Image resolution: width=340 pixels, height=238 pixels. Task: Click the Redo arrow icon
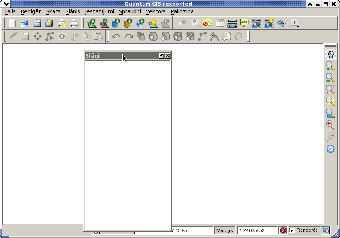[x=129, y=36]
